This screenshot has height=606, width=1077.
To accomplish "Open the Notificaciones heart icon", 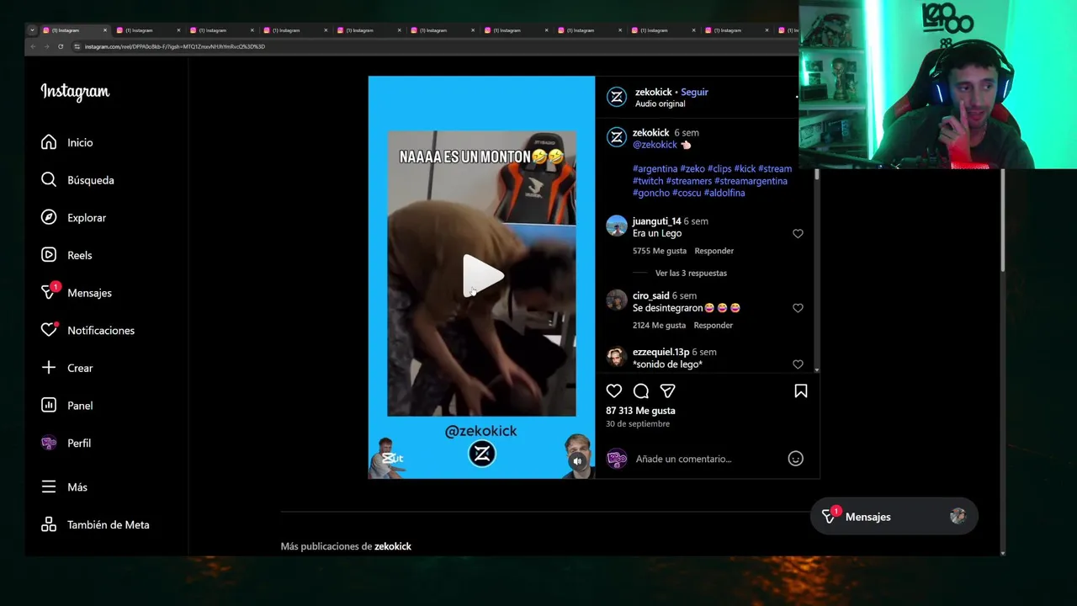I will click(x=49, y=330).
